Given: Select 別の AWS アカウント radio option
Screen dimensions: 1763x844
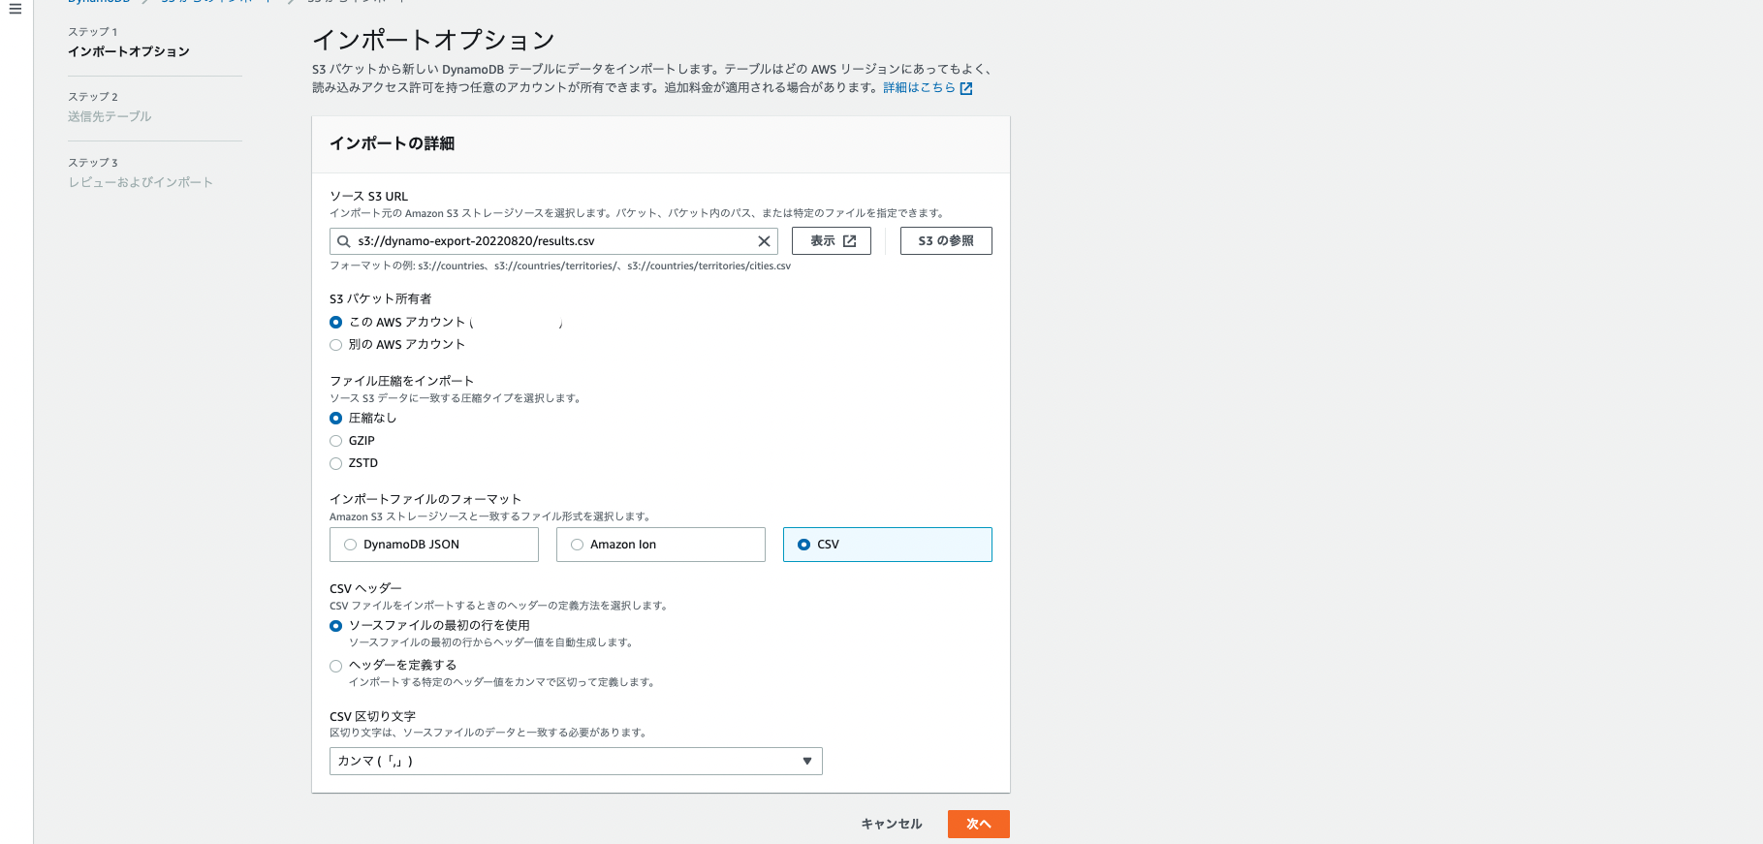Looking at the screenshot, I should pyautogui.click(x=335, y=344).
